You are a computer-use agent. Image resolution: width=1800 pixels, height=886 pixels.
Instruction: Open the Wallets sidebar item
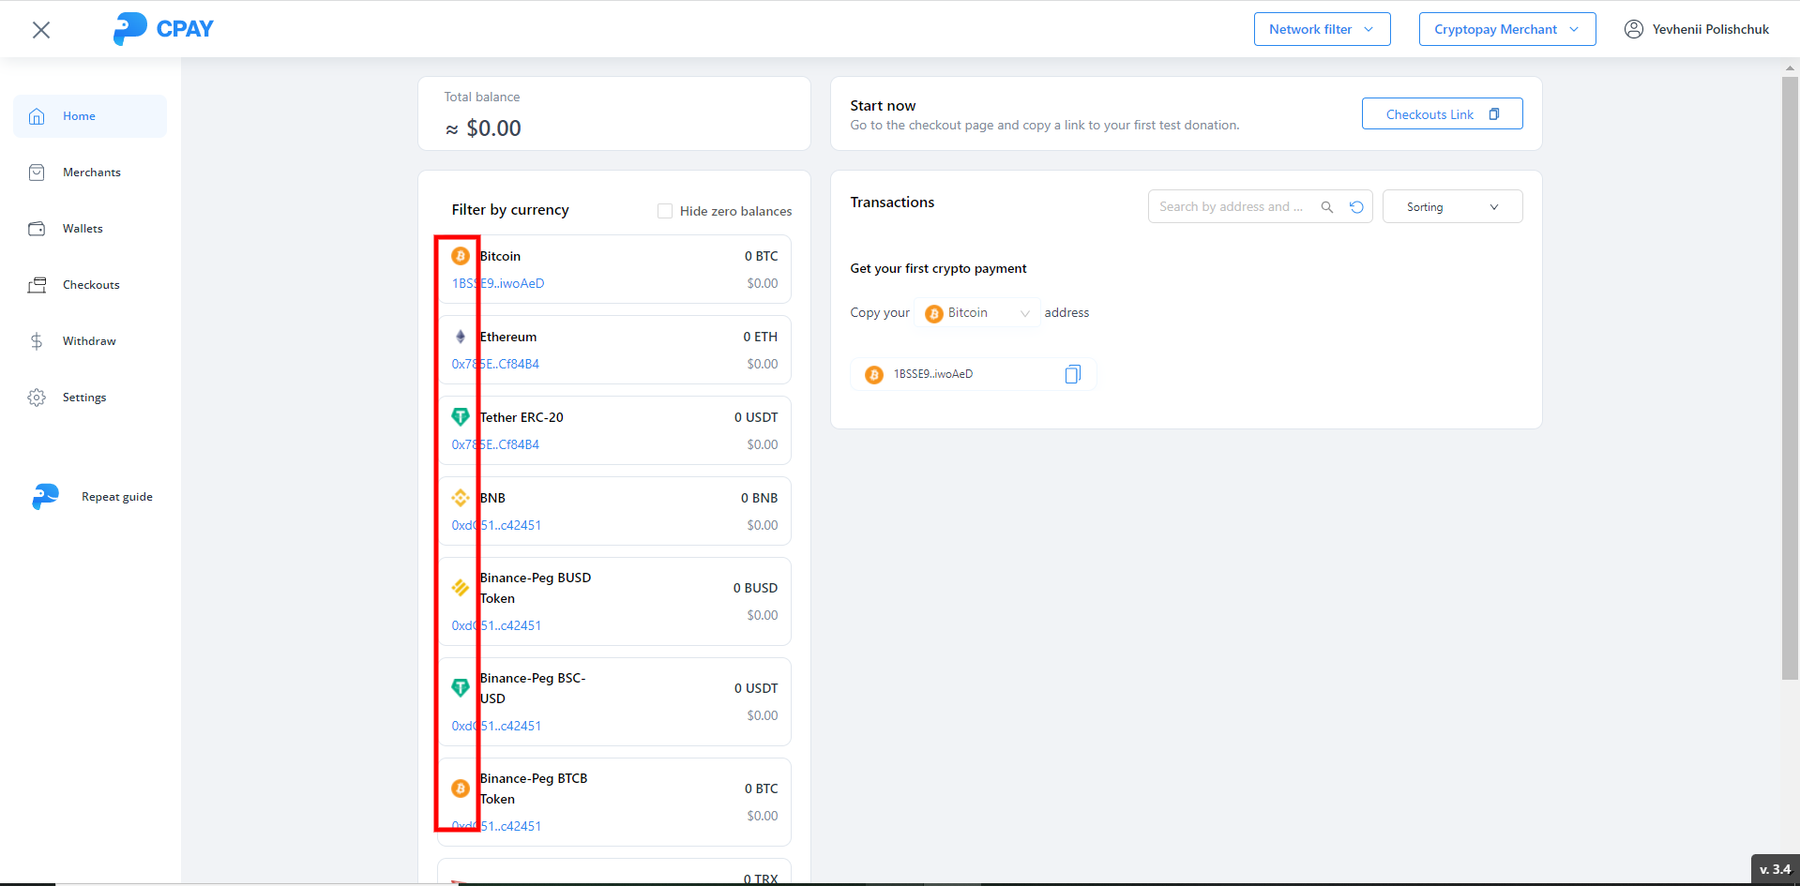pos(83,229)
